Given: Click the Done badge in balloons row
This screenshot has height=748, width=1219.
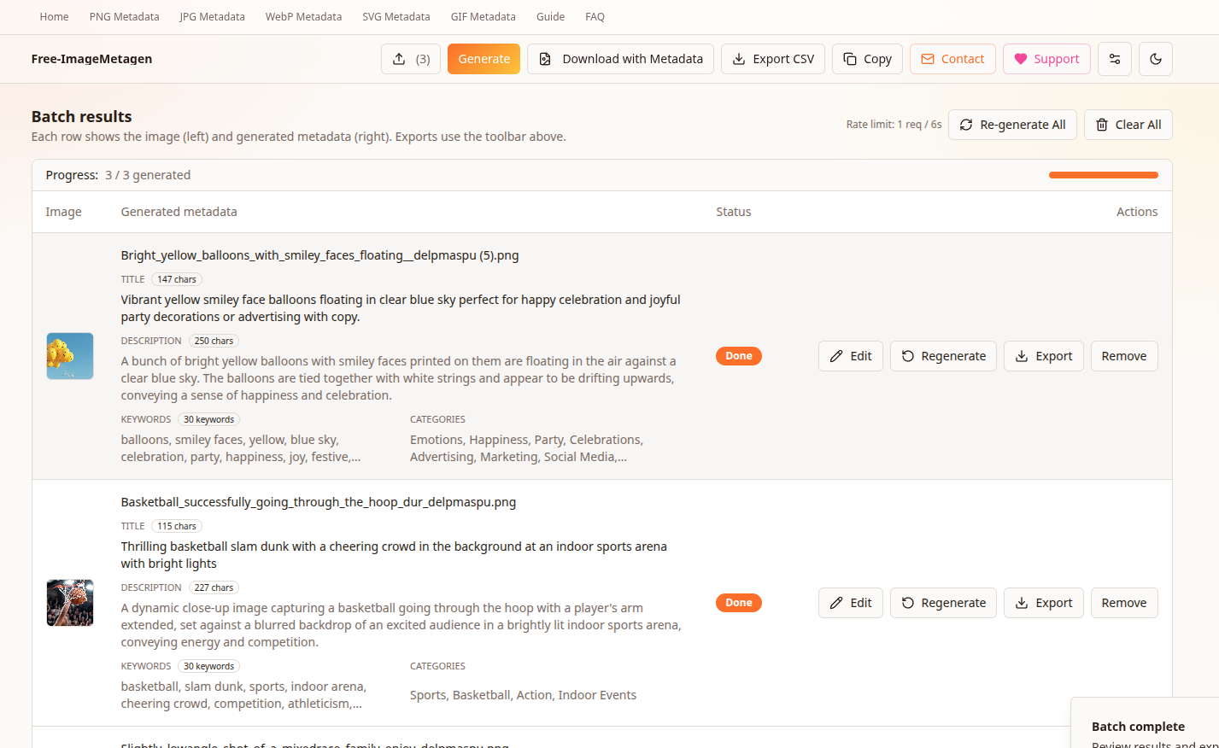Looking at the screenshot, I should [x=739, y=356].
